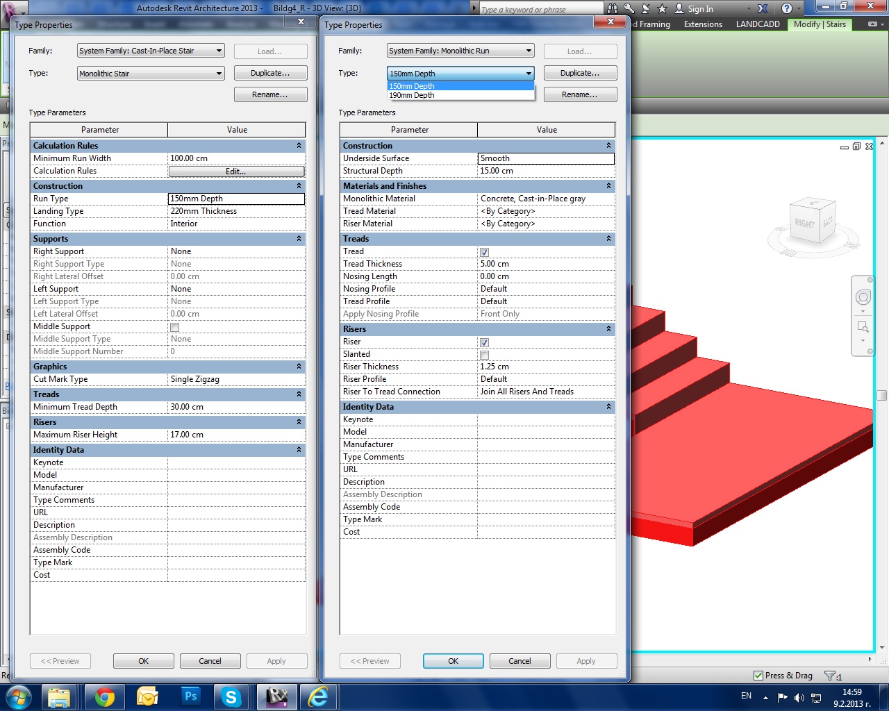The image size is (889, 711).
Task: Collapse the Materials and Finishes section
Action: point(608,186)
